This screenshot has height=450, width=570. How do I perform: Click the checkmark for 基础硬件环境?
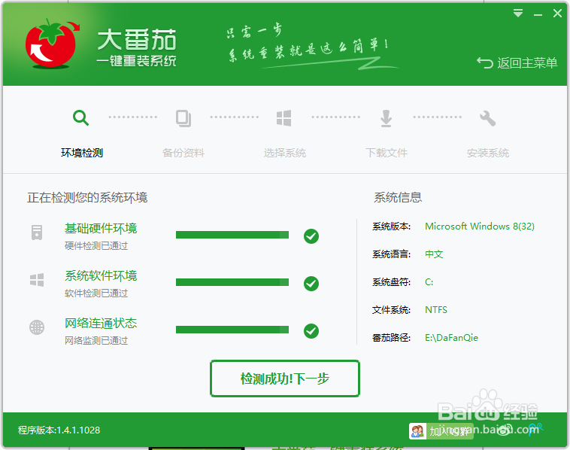pyautogui.click(x=311, y=236)
